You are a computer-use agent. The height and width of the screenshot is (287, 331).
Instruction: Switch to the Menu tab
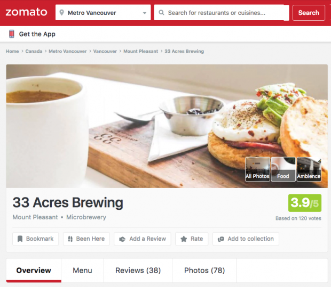coord(83,270)
